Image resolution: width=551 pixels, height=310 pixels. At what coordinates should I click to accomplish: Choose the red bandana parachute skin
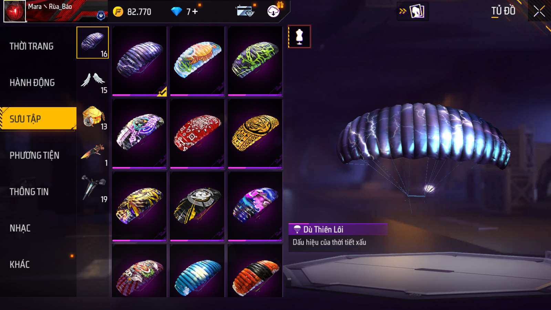tap(197, 134)
